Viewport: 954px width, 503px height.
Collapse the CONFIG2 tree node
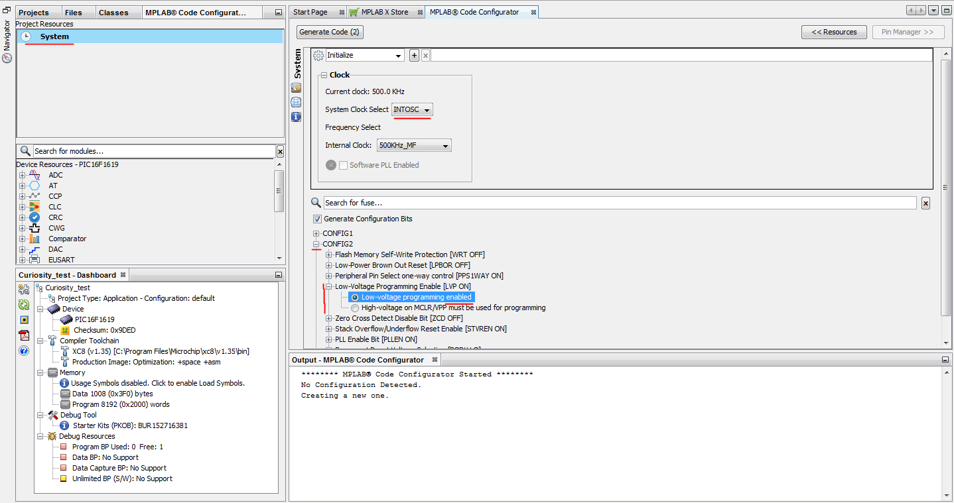pos(316,244)
